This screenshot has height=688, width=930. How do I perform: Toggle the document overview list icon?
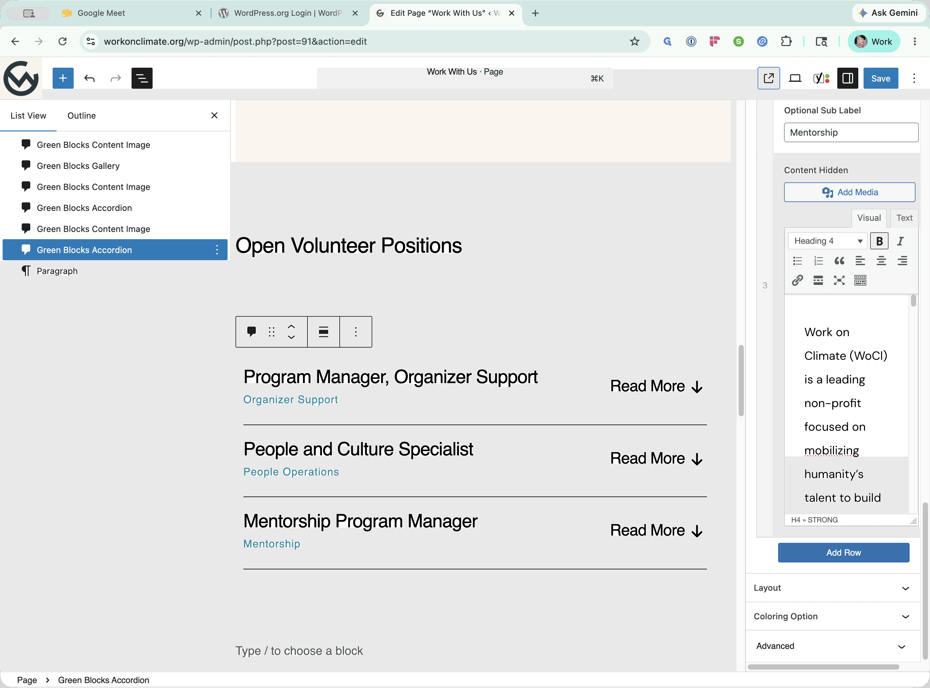coord(142,78)
